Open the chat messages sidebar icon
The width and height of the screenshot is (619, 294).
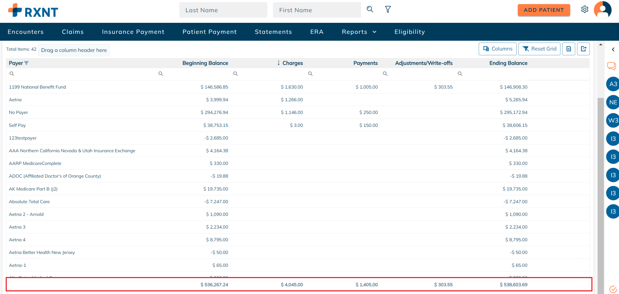point(612,66)
